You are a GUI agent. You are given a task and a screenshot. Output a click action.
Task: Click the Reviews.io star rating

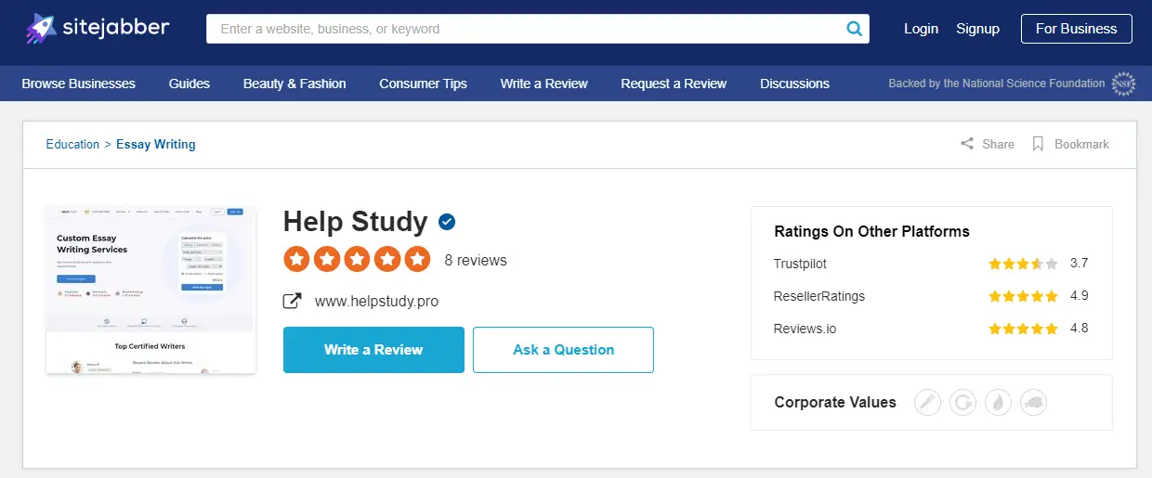1023,329
